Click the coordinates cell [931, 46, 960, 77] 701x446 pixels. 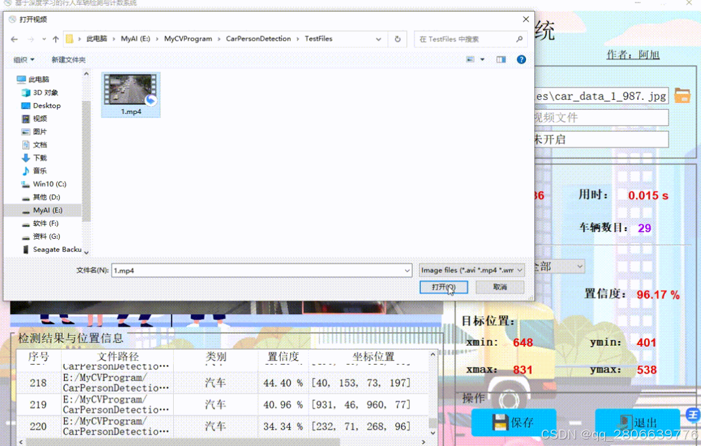(x=361, y=405)
